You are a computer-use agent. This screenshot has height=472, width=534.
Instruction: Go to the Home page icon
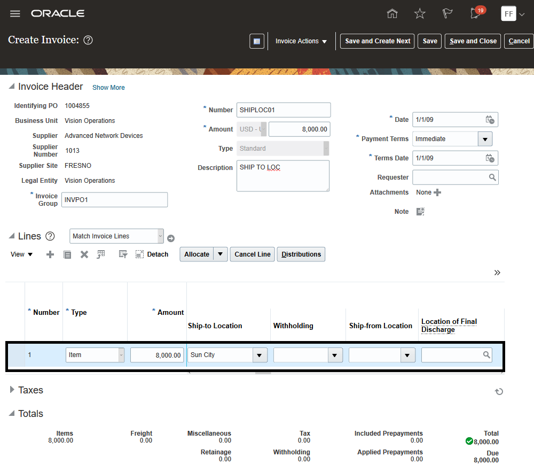[x=392, y=13]
